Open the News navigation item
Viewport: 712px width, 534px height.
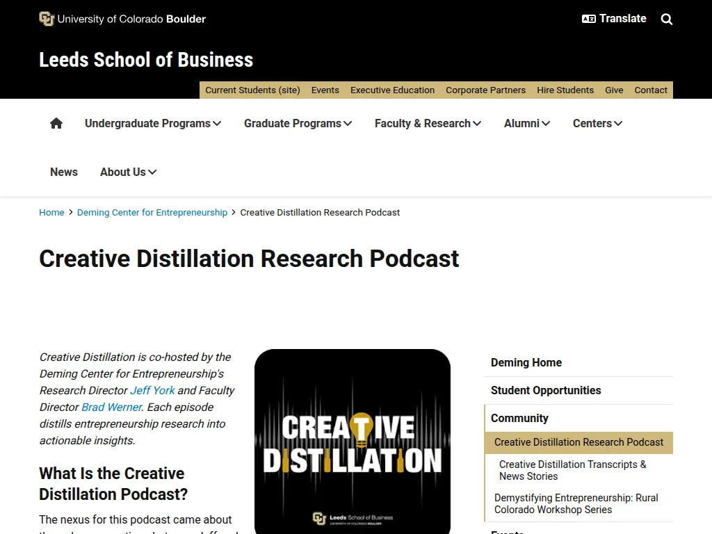point(63,172)
